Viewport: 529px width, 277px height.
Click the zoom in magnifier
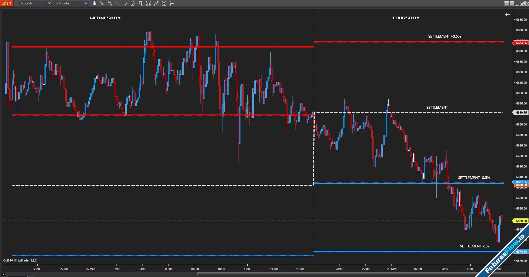110,3
